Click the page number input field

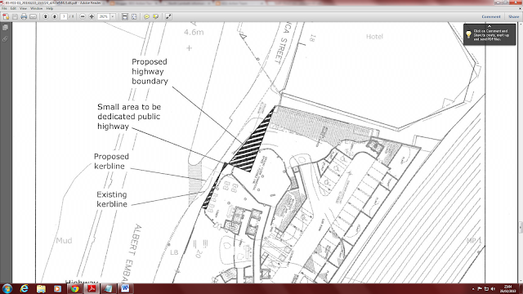point(64,16)
